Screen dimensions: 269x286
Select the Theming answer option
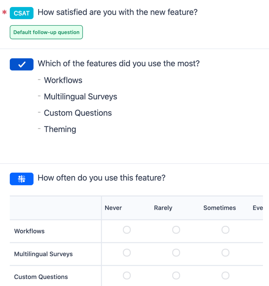point(60,129)
